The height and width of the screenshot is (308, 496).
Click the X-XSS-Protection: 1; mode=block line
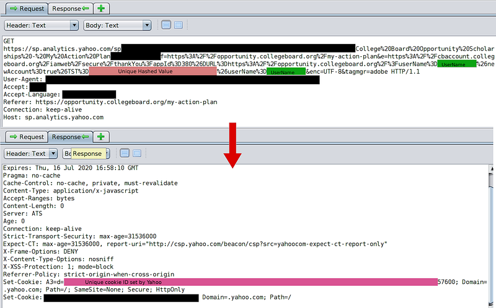pyautogui.click(x=58, y=267)
